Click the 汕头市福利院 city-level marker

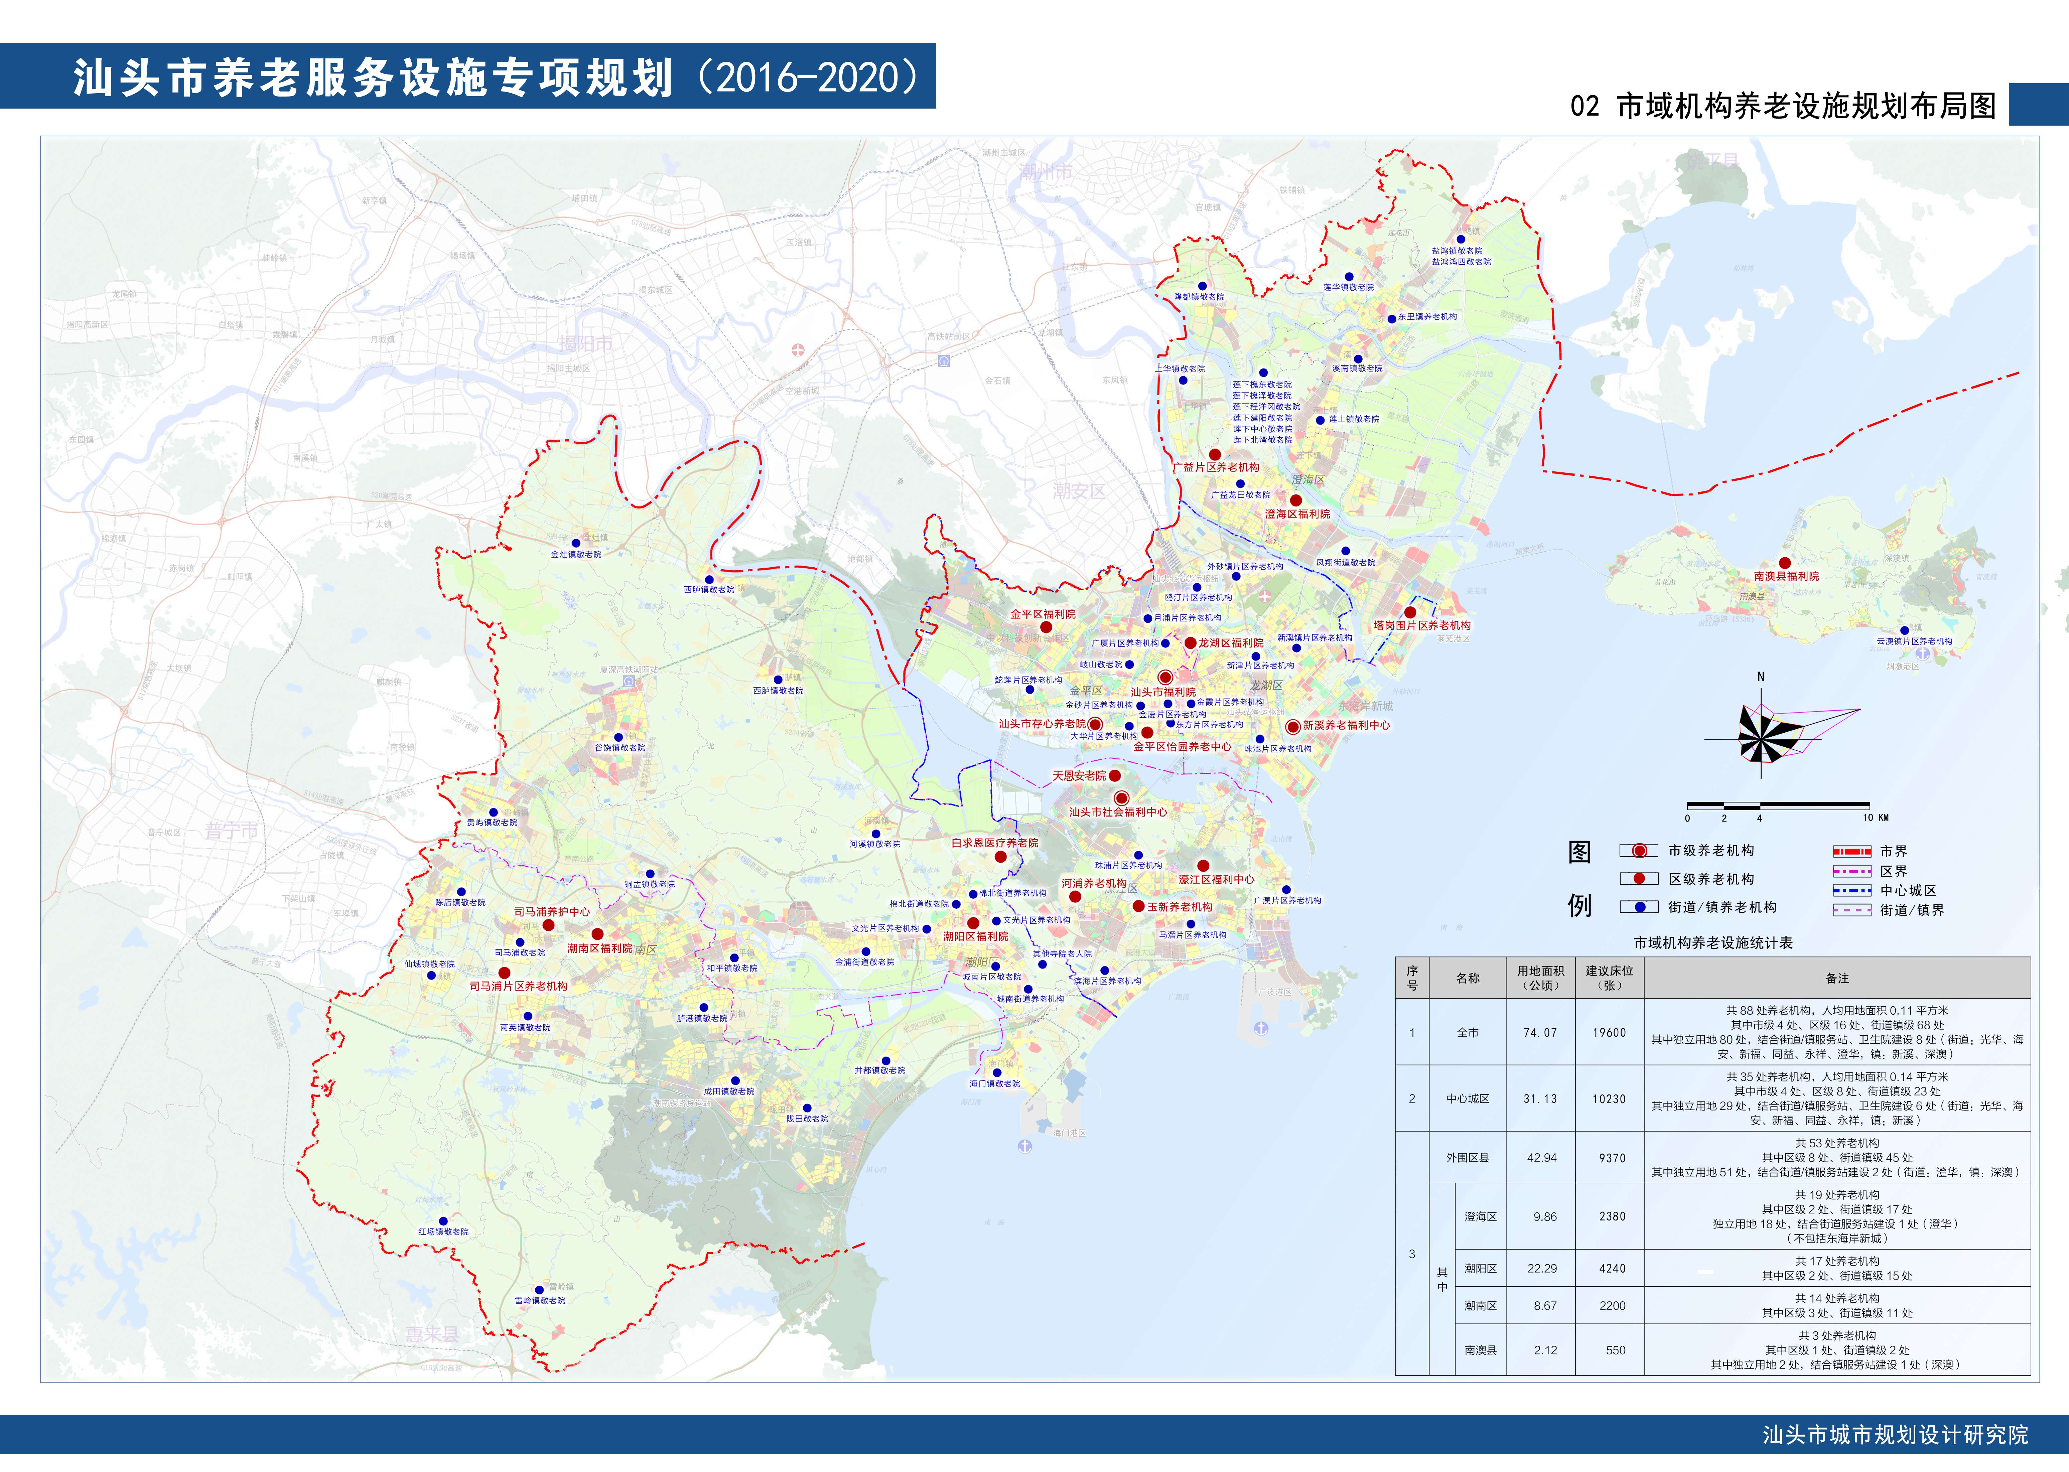pos(1165,678)
